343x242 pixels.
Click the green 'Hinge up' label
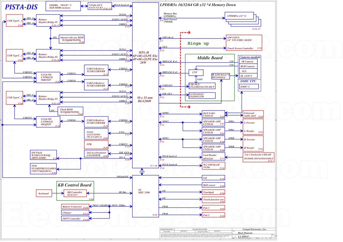(198, 43)
